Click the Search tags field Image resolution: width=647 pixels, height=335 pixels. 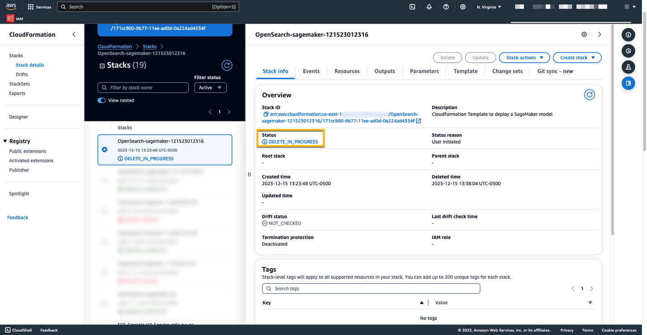tap(371, 288)
